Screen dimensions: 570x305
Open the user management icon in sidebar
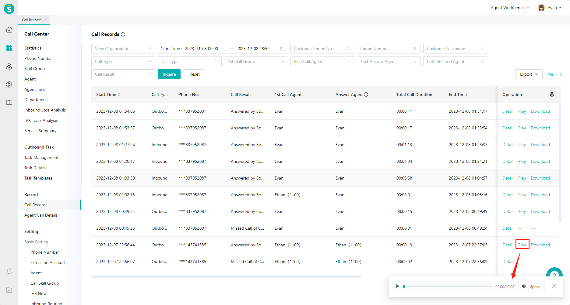(x=9, y=66)
